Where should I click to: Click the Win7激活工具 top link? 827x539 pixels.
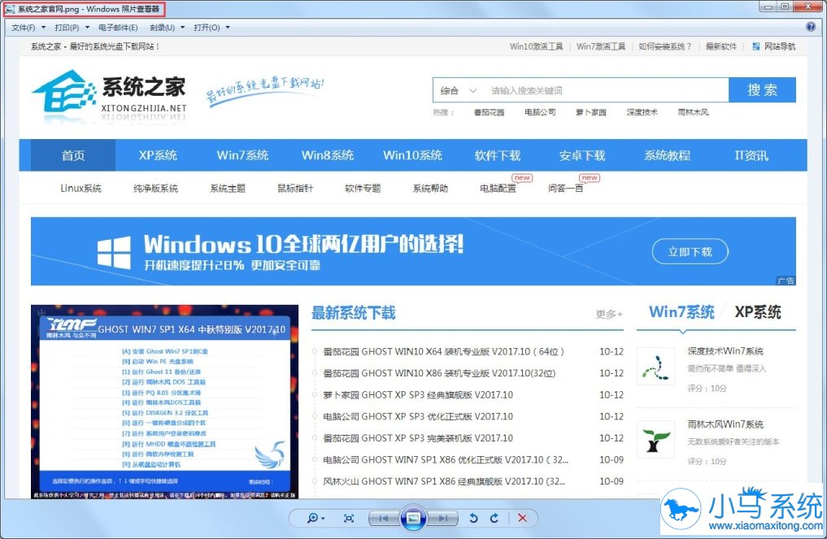click(x=601, y=46)
